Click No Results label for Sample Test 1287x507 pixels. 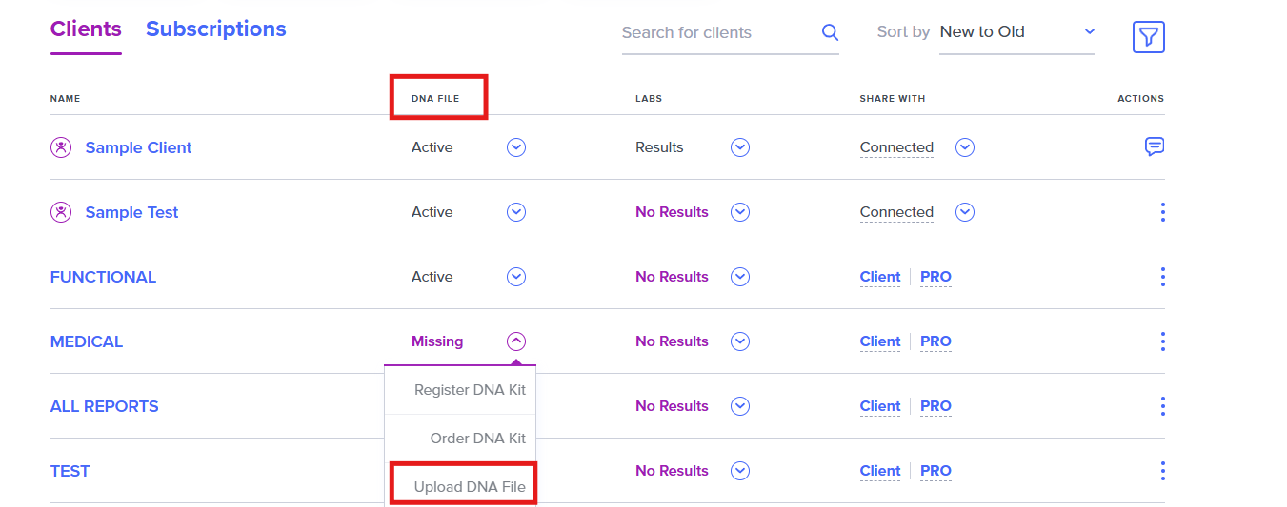pyautogui.click(x=672, y=212)
